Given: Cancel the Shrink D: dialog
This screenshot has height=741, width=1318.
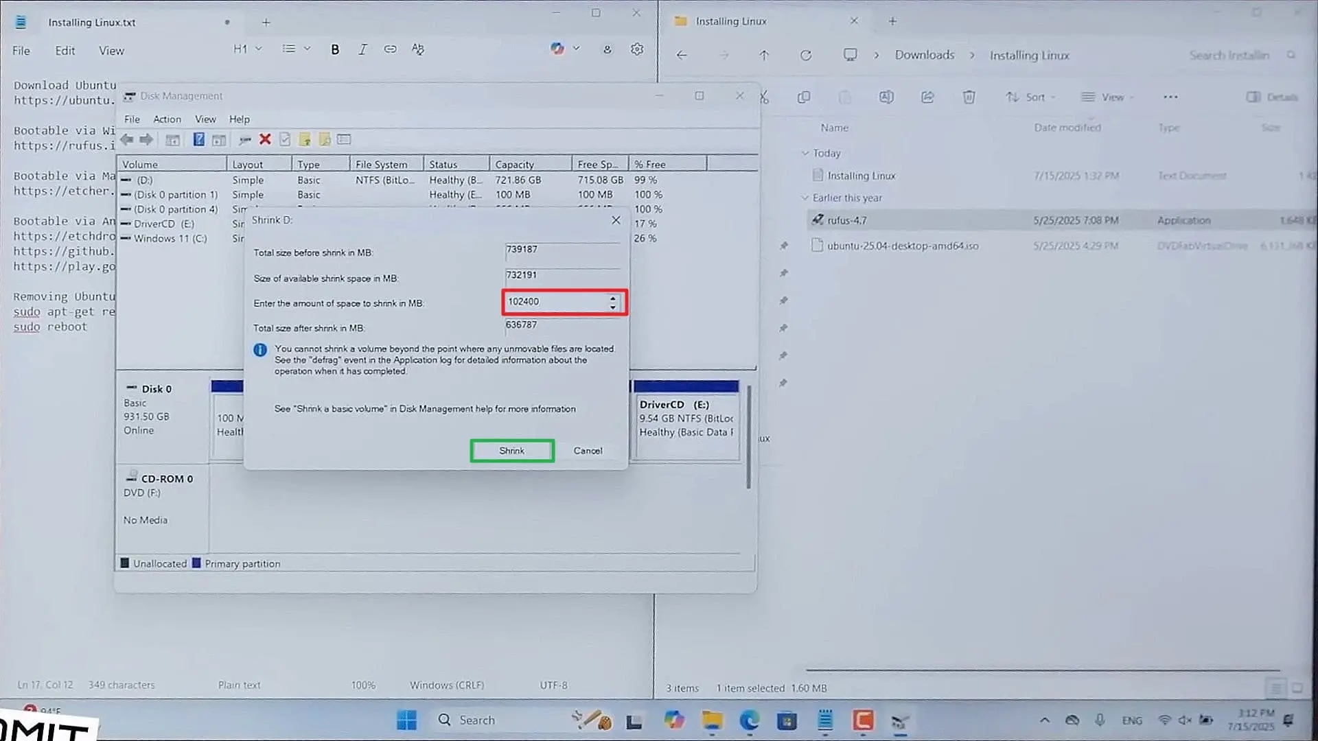Looking at the screenshot, I should (588, 451).
